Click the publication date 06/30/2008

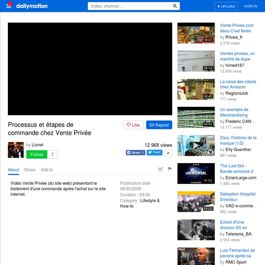[130, 189]
